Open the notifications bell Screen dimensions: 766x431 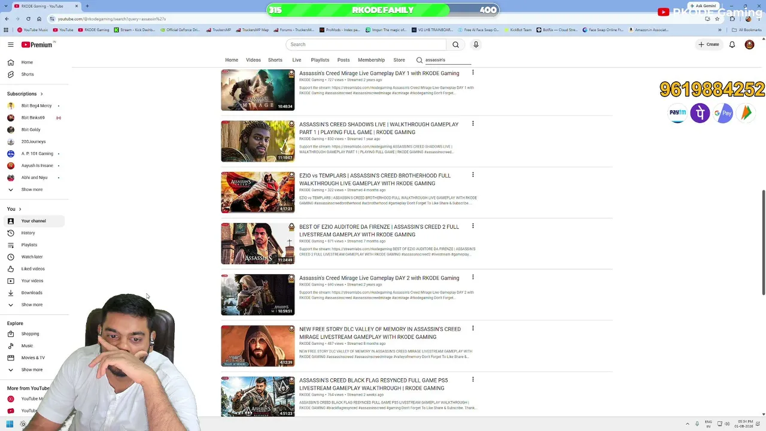(732, 44)
